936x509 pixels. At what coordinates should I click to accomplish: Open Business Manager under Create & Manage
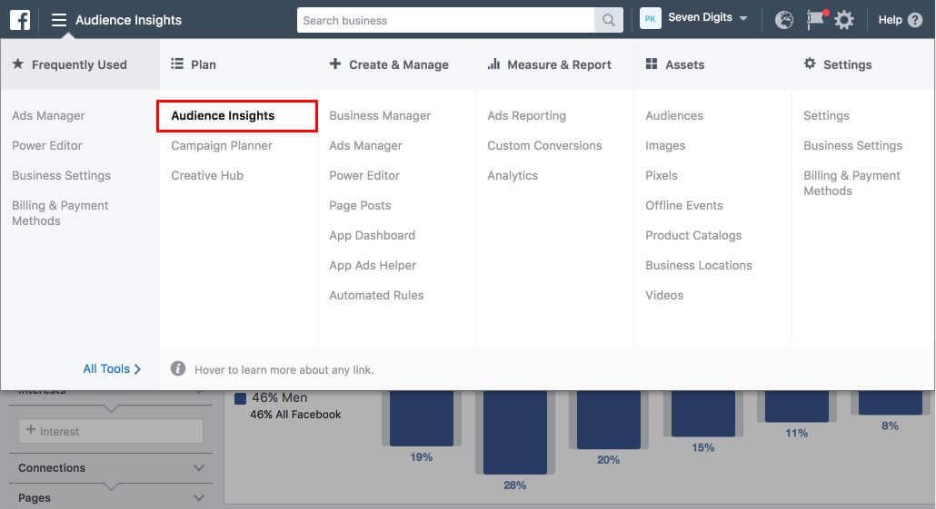(x=380, y=115)
